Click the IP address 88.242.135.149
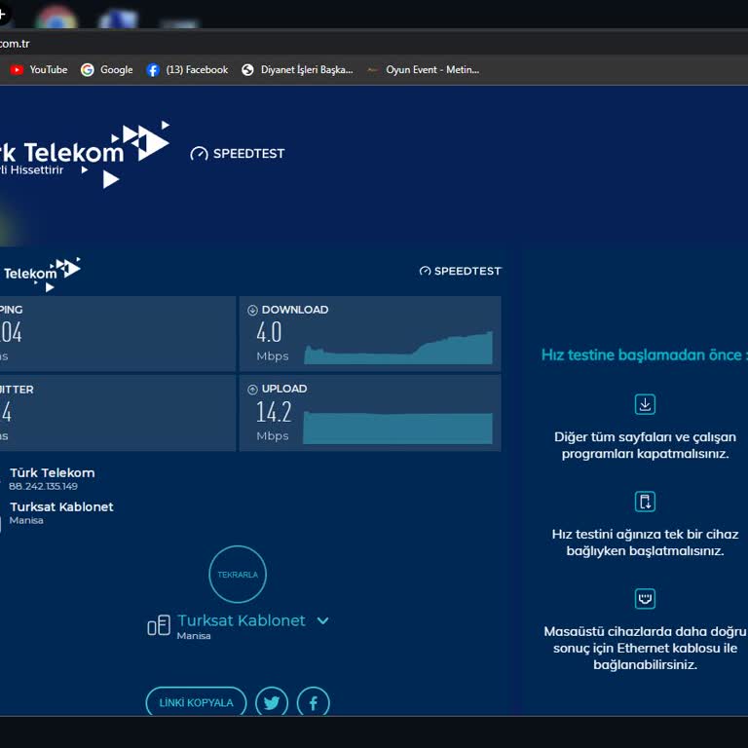The width and height of the screenshot is (748, 748). pos(44,487)
